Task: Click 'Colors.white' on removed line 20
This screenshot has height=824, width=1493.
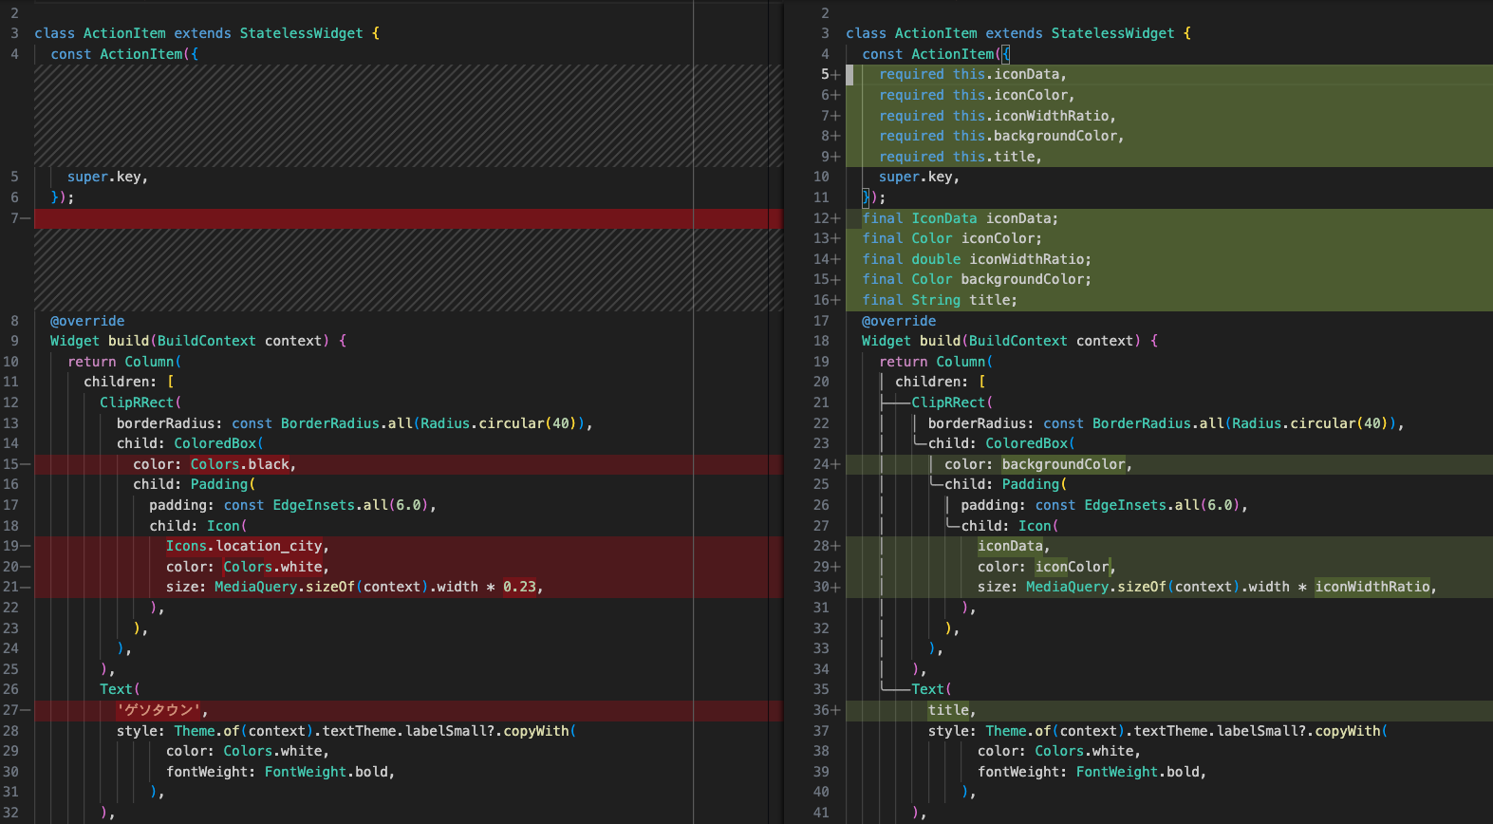Action: pos(273,567)
